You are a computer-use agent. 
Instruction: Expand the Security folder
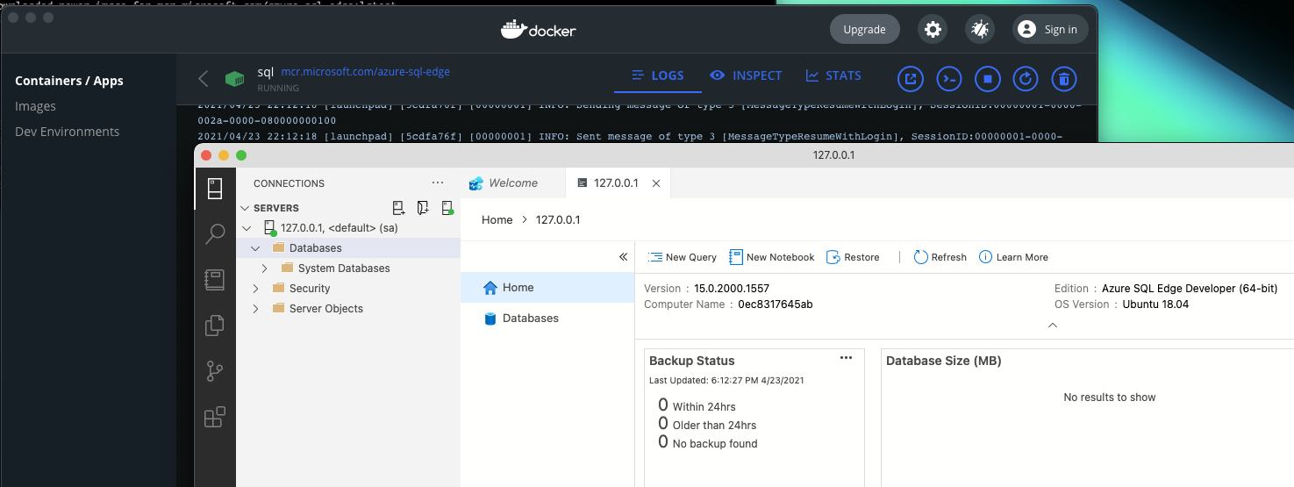click(x=255, y=289)
